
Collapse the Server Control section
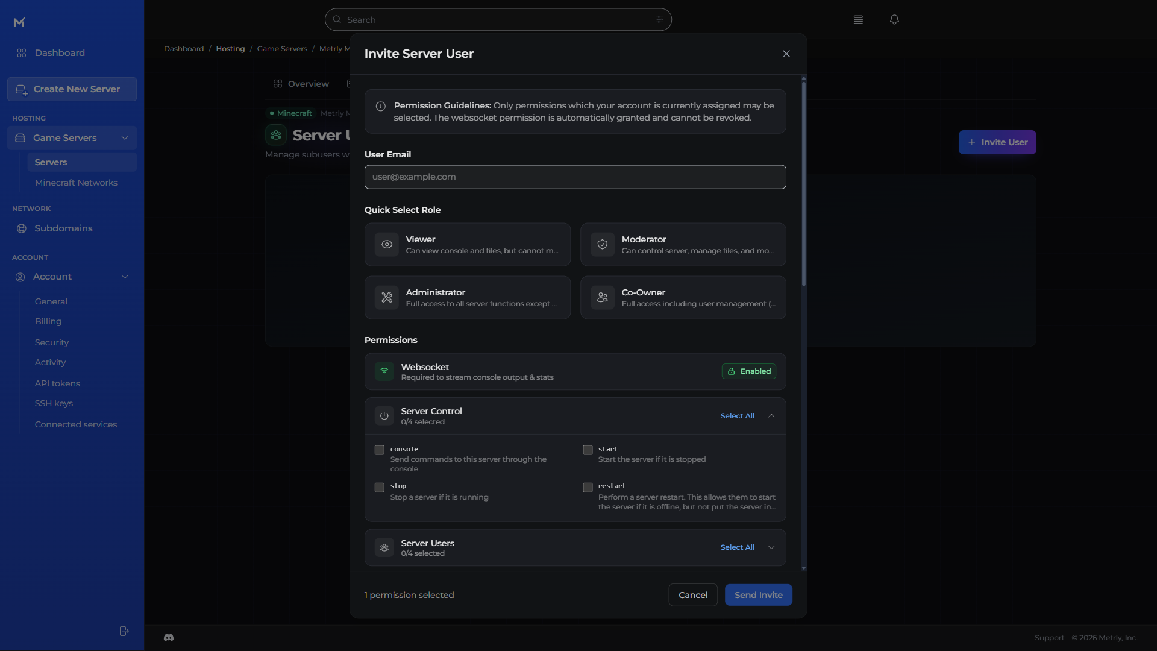coord(771,416)
